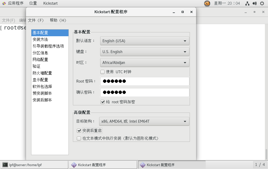Click the volume speaker icon
Image resolution: width=268 pixels, height=169 pixels.
[255, 3]
